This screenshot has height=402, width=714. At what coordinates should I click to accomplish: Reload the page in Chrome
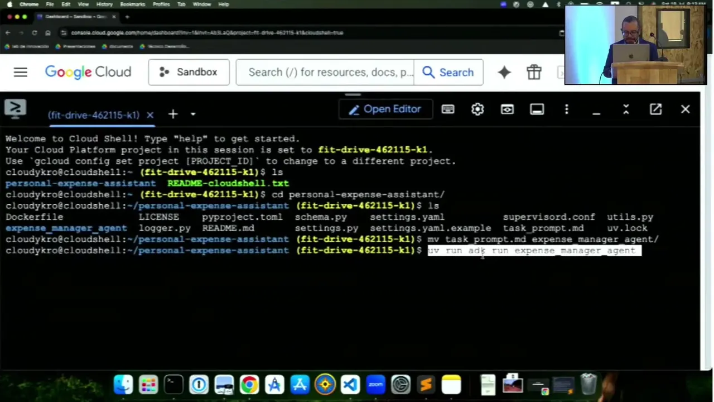pos(35,32)
